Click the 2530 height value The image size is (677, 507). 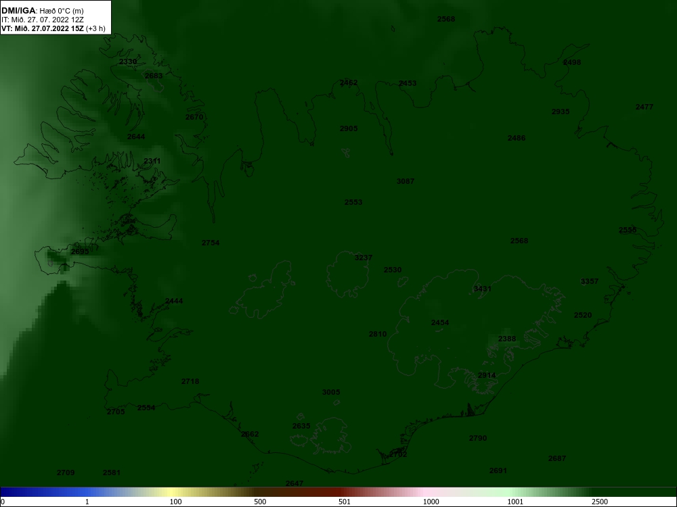point(393,270)
